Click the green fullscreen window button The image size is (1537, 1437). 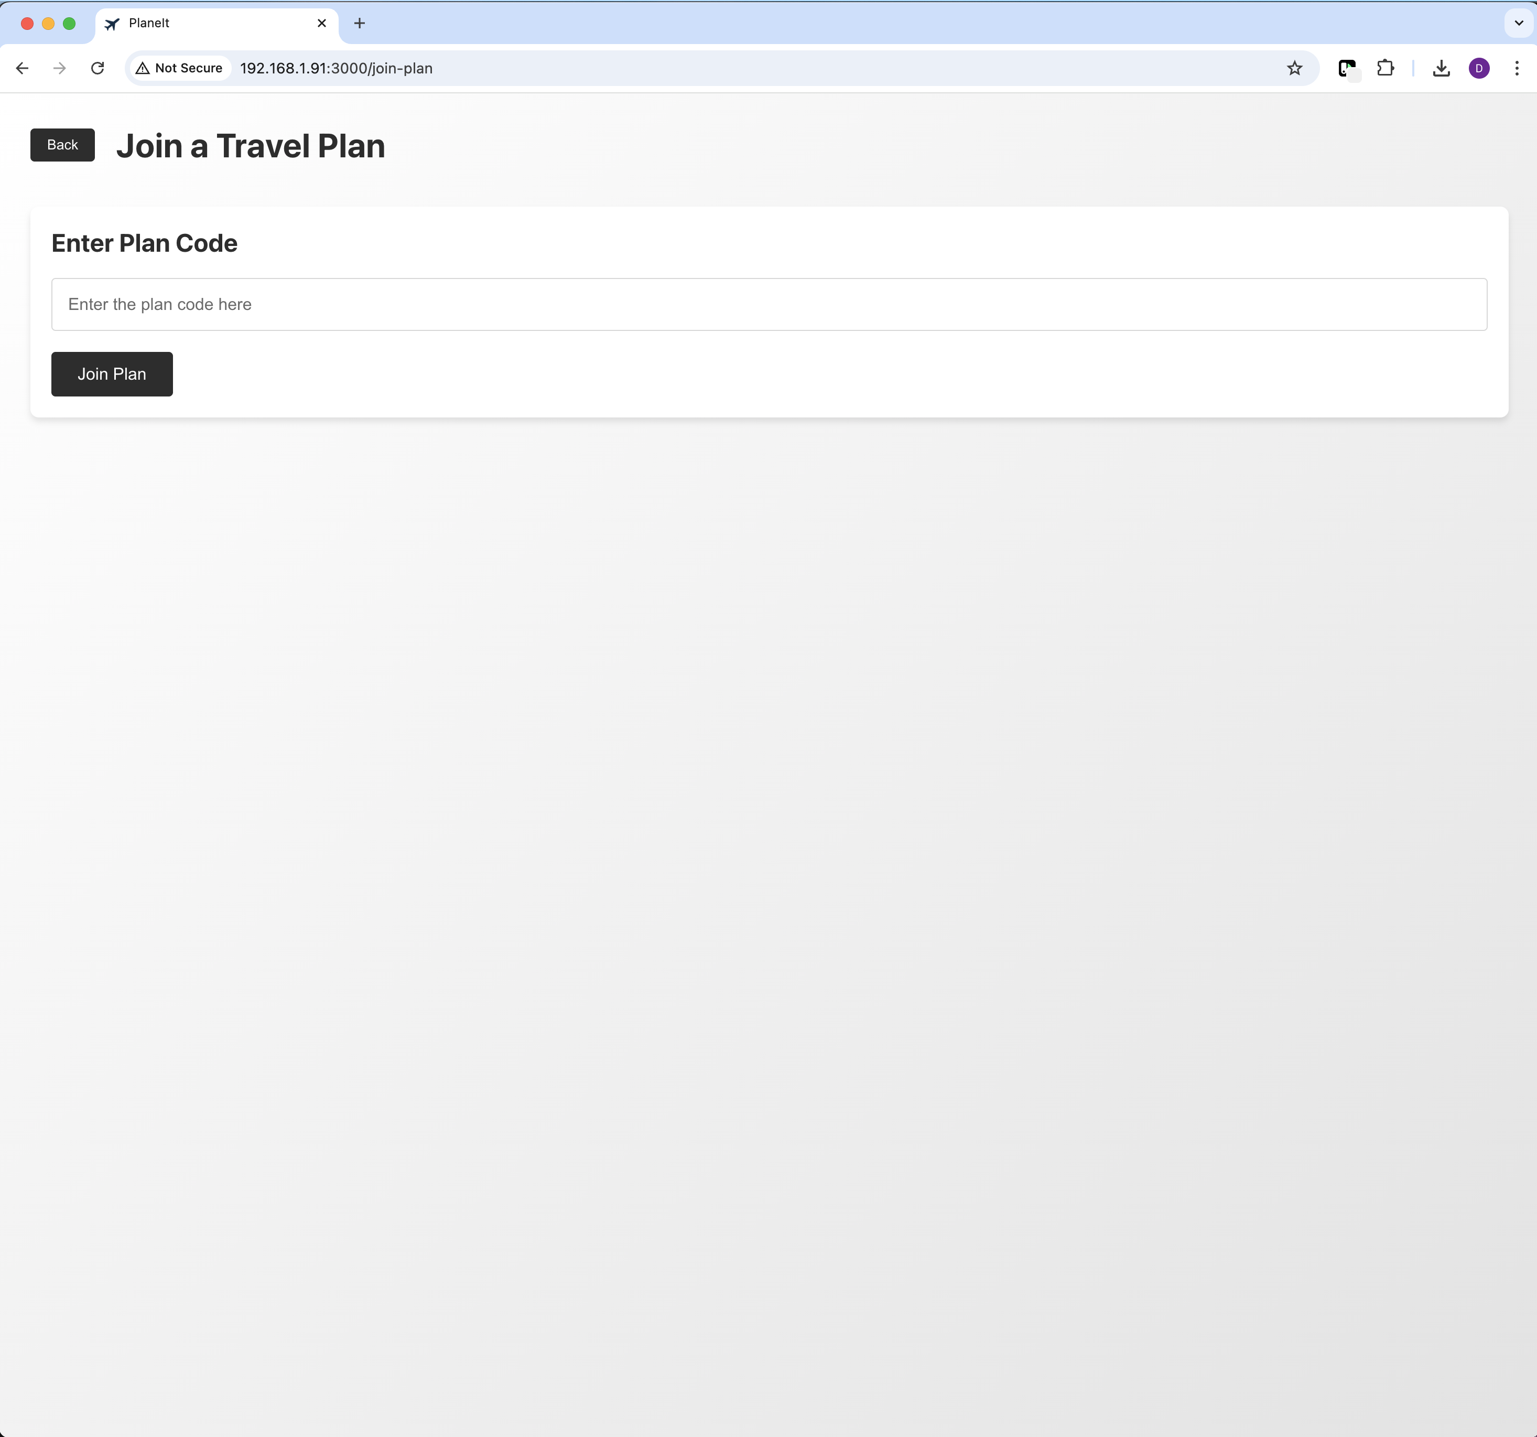(x=69, y=23)
